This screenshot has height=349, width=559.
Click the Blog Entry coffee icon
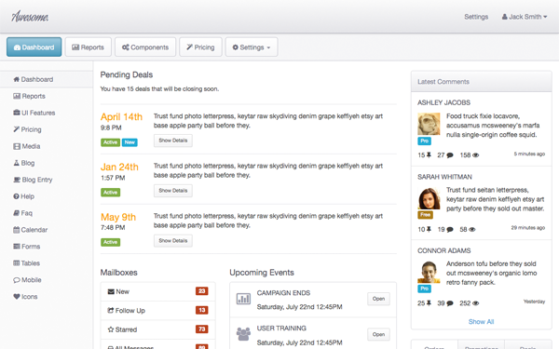coord(17,180)
